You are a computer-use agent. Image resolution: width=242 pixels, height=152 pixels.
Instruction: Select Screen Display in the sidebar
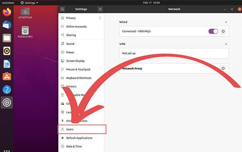point(81,61)
